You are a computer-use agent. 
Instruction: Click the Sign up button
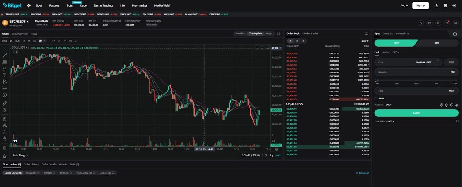coord(420,5)
